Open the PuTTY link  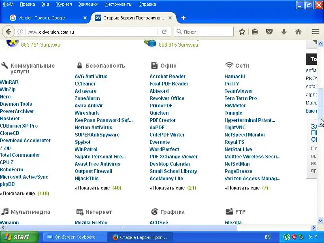click(232, 84)
